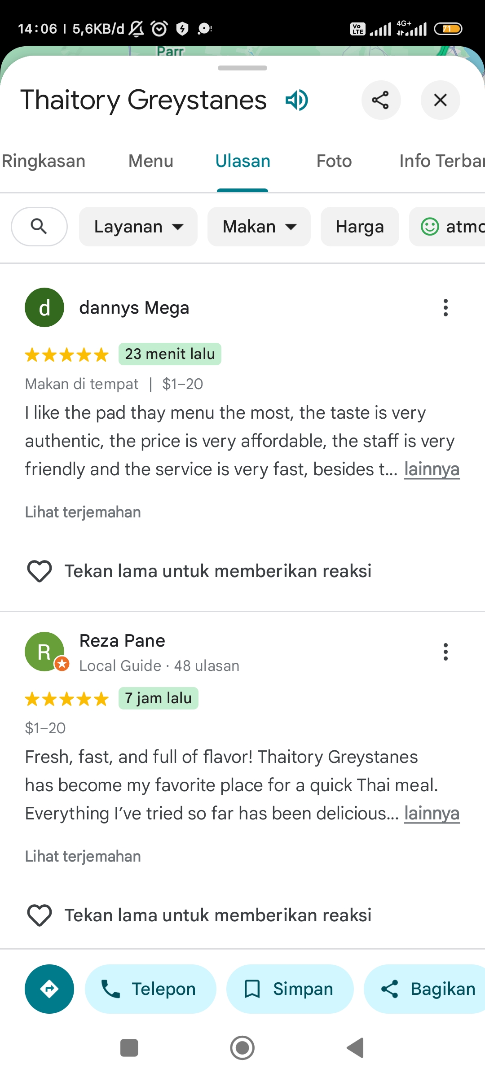485x1077 pixels.
Task: Toggle heart reaction on dannys Mega review
Action: tap(40, 571)
